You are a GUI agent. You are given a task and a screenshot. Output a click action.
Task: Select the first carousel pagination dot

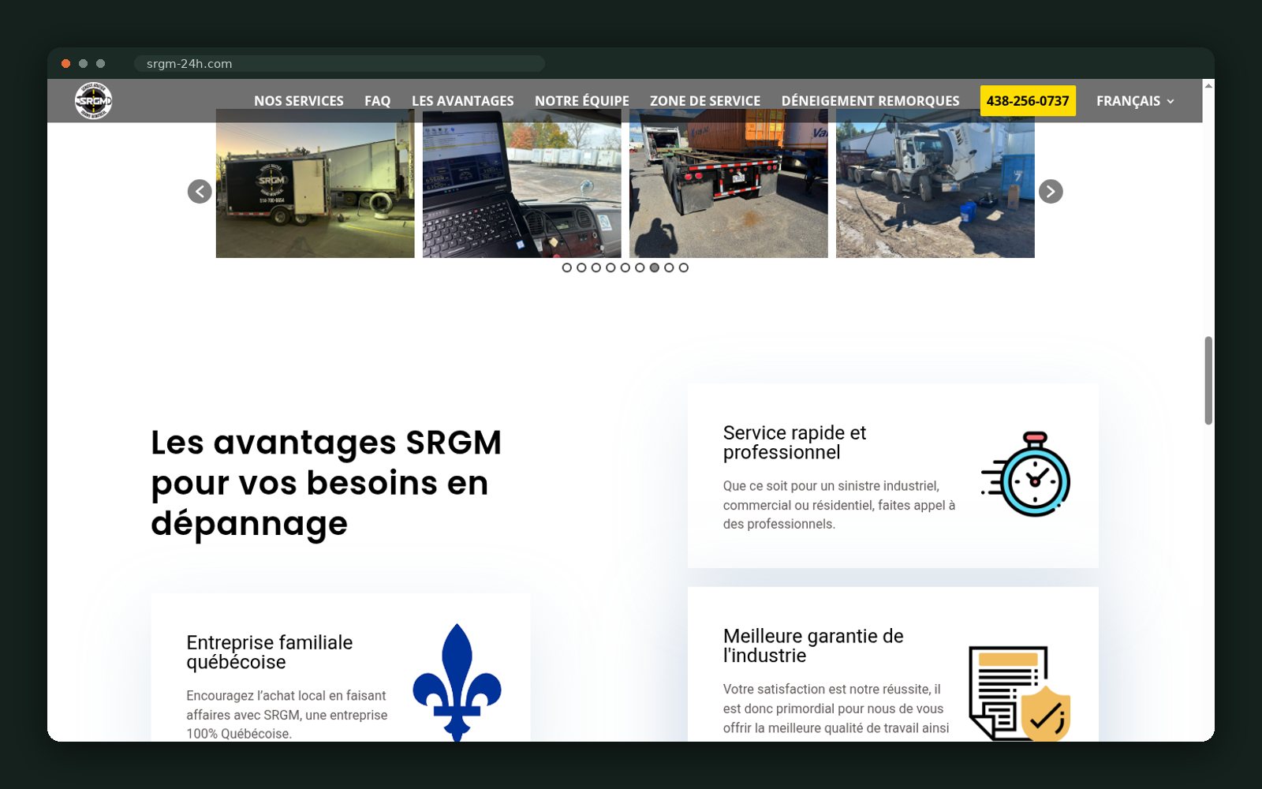tap(567, 267)
